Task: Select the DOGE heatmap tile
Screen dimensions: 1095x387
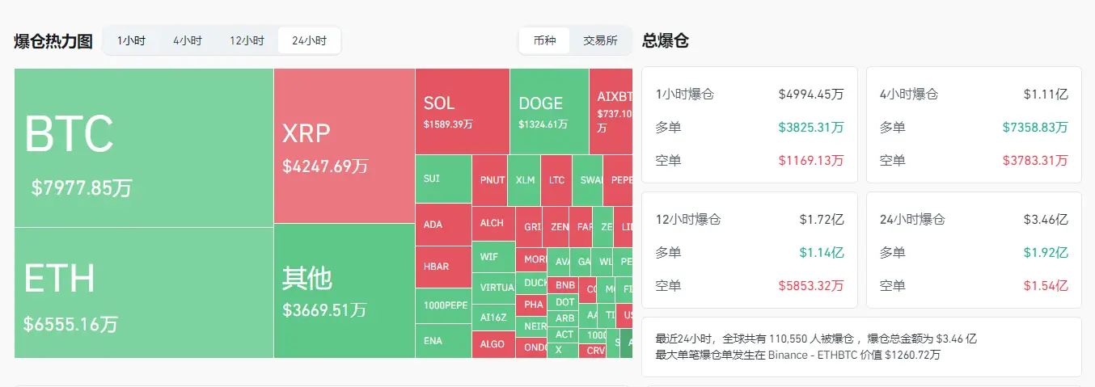Action: (x=549, y=111)
